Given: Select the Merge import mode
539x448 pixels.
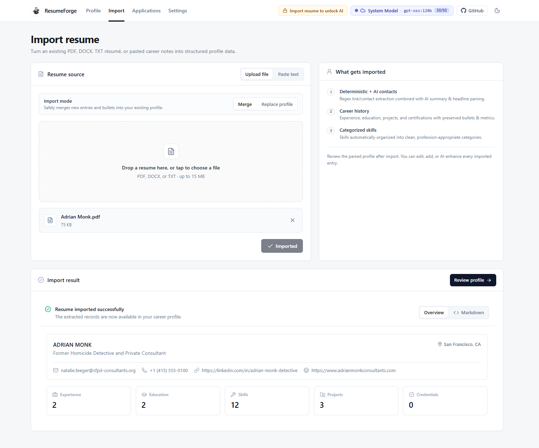Looking at the screenshot, I should [x=245, y=104].
